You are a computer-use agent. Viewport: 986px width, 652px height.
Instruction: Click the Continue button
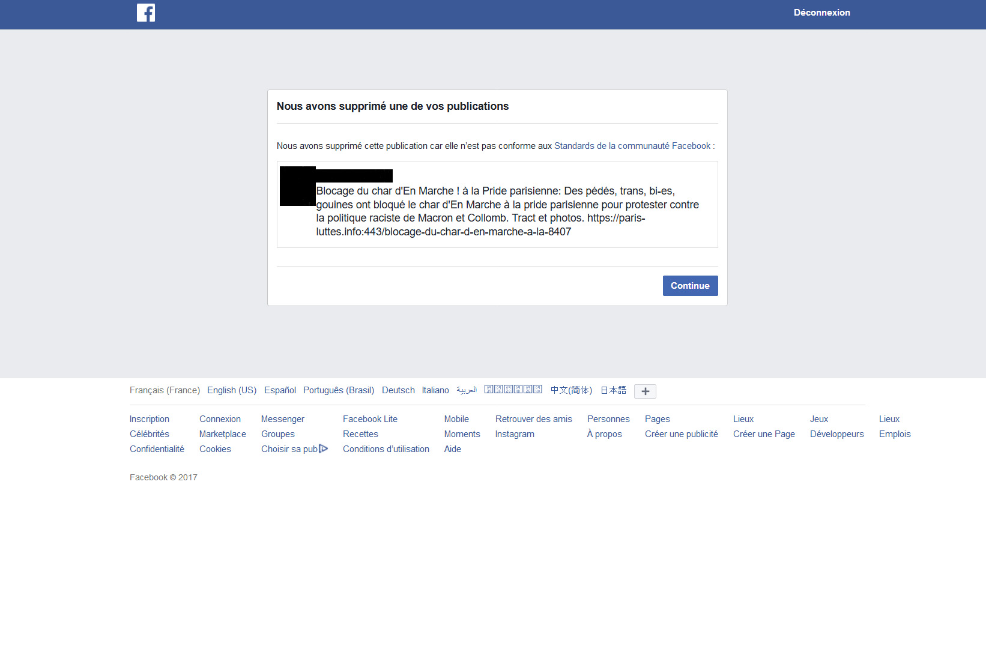[x=690, y=286]
